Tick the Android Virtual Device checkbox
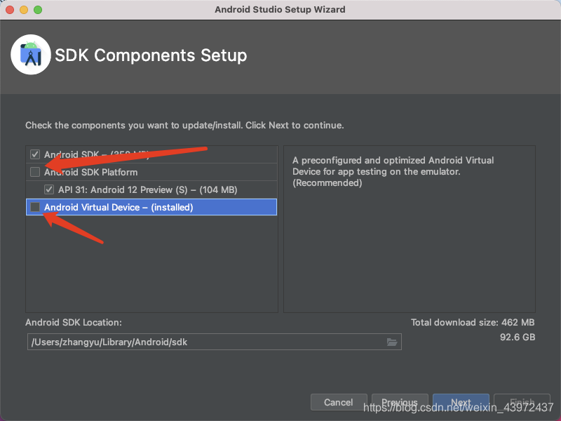Image resolution: width=561 pixels, height=421 pixels. point(35,207)
